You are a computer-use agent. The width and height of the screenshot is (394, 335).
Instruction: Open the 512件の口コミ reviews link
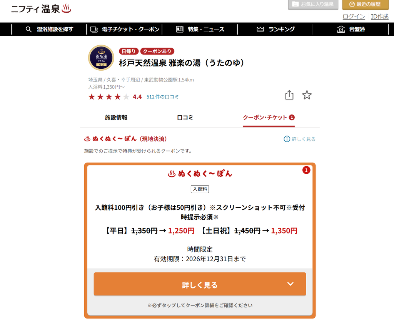click(x=162, y=97)
